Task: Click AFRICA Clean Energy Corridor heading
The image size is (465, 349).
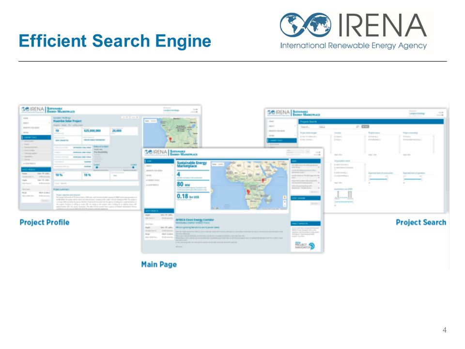Action: click(195, 220)
